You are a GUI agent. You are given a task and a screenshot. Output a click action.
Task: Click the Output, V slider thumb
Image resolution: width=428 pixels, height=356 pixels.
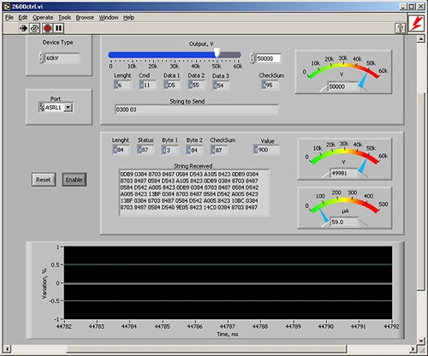[x=217, y=52]
